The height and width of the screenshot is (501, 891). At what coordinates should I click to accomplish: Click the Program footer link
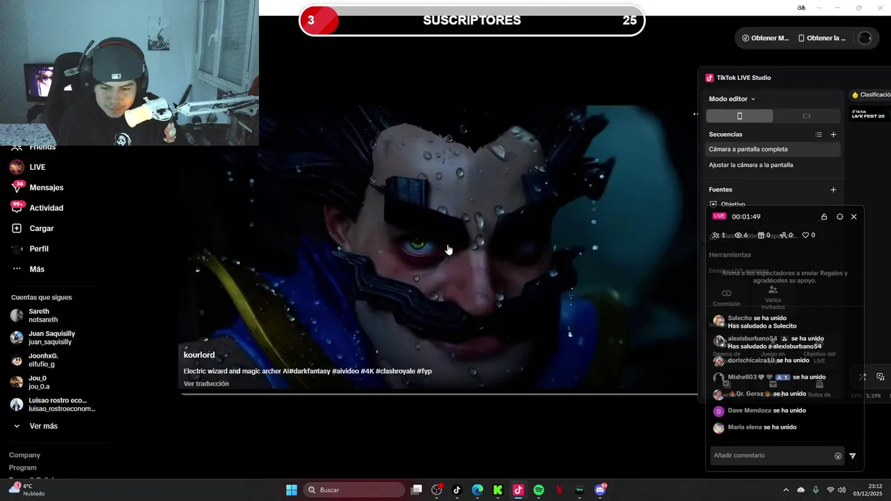click(x=23, y=468)
